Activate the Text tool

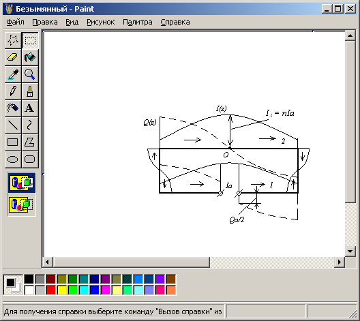(30, 108)
